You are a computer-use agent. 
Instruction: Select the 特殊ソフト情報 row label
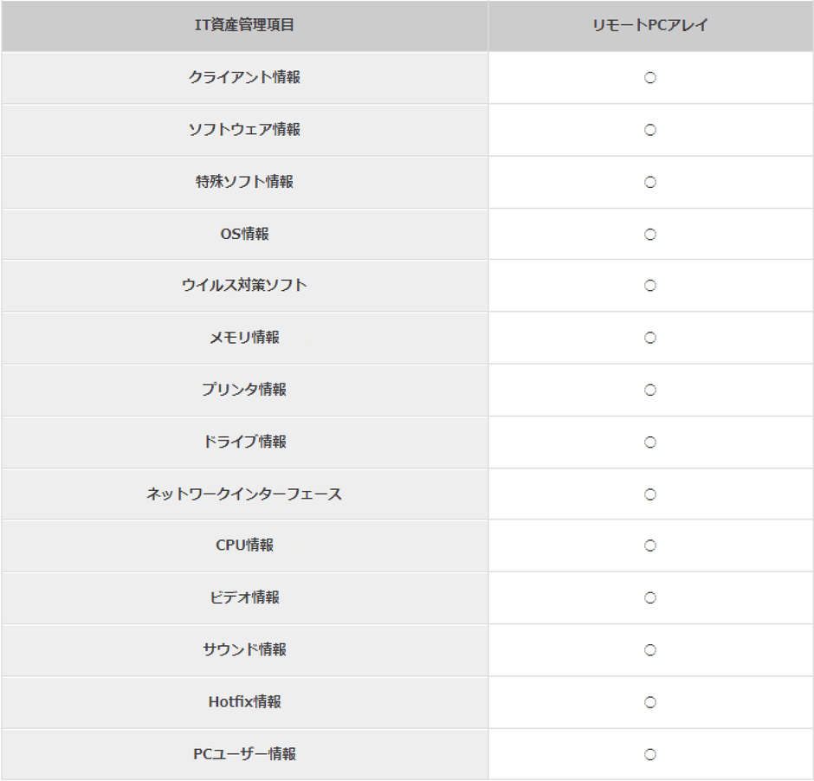point(244,182)
